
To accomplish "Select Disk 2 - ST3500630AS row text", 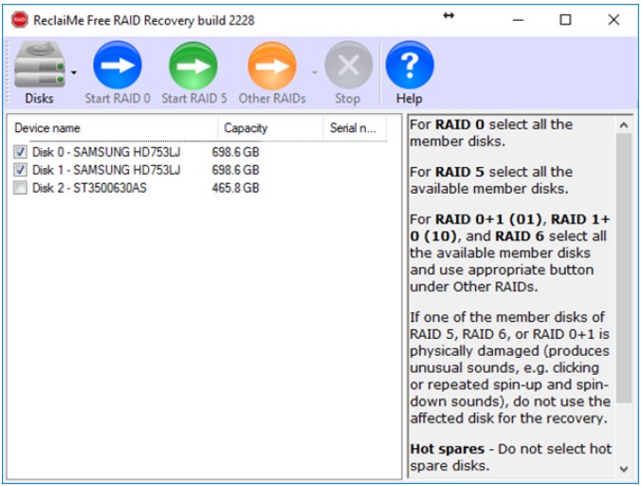I will click(x=89, y=188).
